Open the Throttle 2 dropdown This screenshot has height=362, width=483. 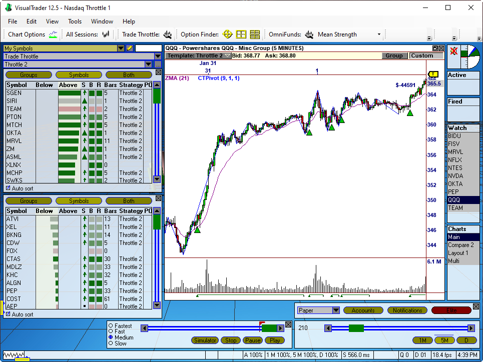(149, 64)
